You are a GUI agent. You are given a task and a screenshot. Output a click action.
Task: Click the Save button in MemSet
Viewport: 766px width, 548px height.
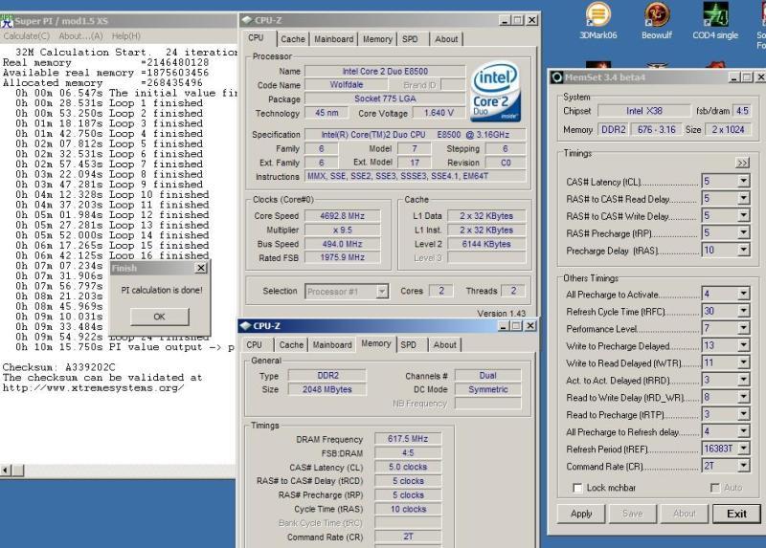[x=633, y=514]
